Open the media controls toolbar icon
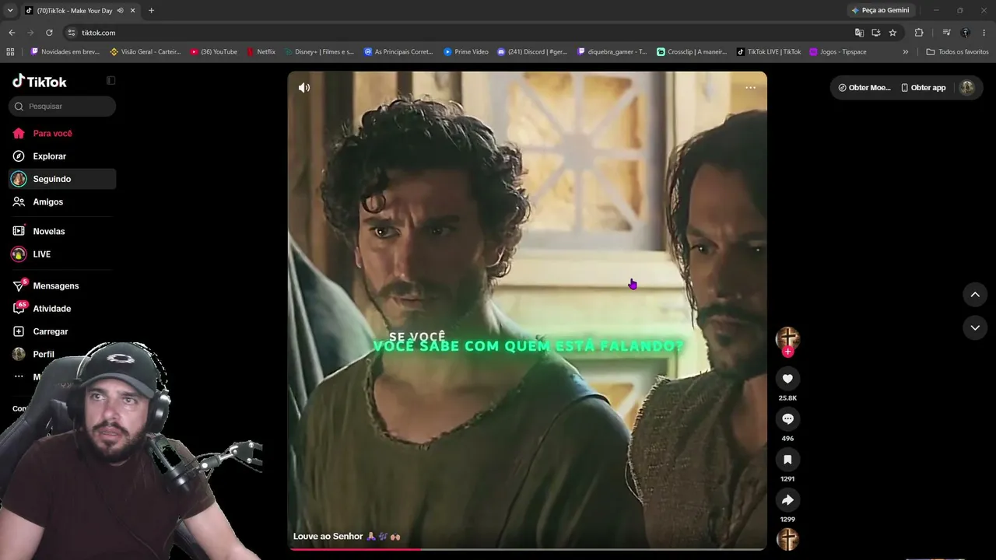The width and height of the screenshot is (996, 560). coord(946,33)
